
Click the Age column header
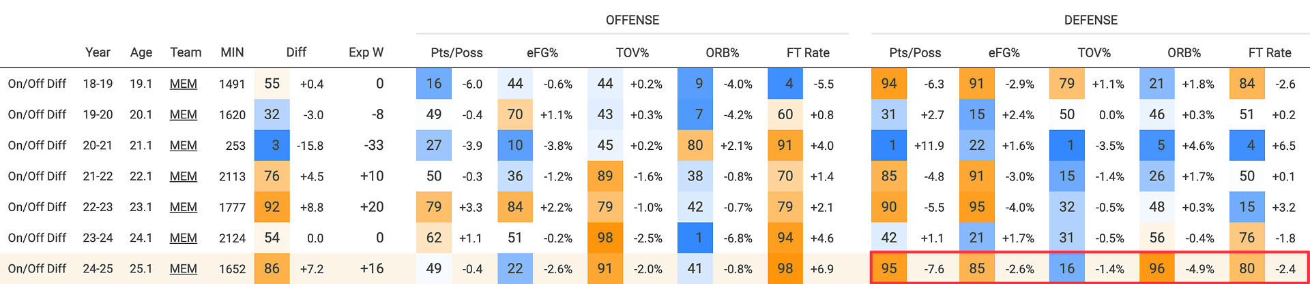141,52
